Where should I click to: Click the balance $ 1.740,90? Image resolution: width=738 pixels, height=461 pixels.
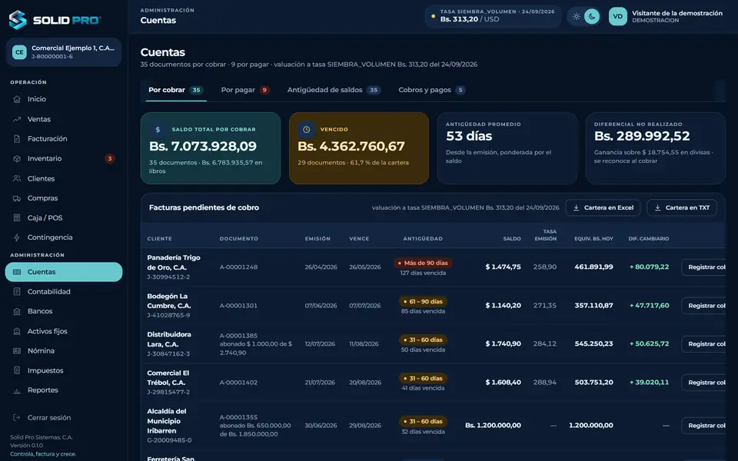coord(503,344)
